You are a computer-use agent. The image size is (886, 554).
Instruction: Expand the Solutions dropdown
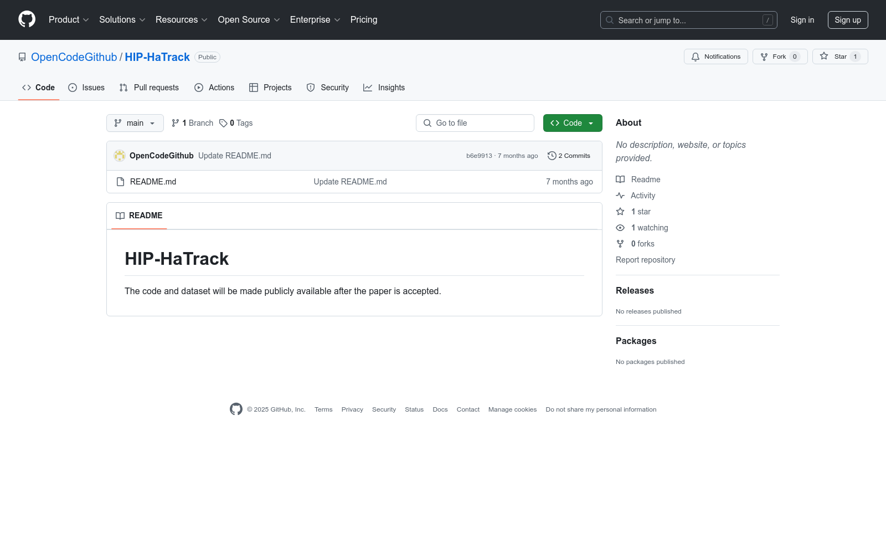(122, 20)
